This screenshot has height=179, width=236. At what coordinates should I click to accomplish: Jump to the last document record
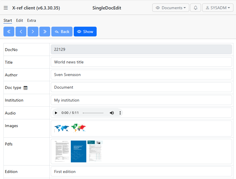[x=45, y=32]
